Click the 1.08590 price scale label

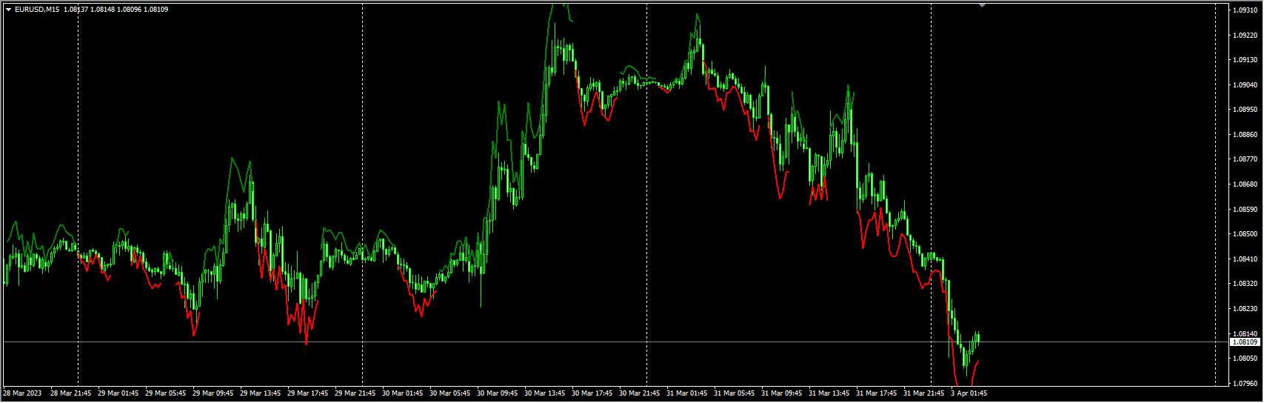coord(1246,210)
